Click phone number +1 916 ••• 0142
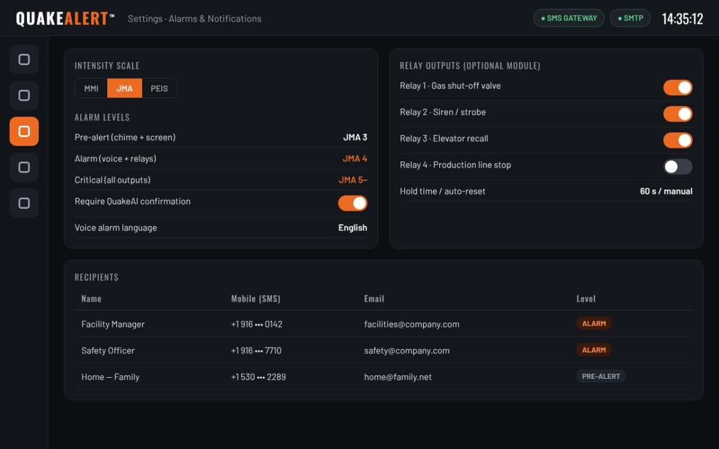719x449 pixels. 256,324
